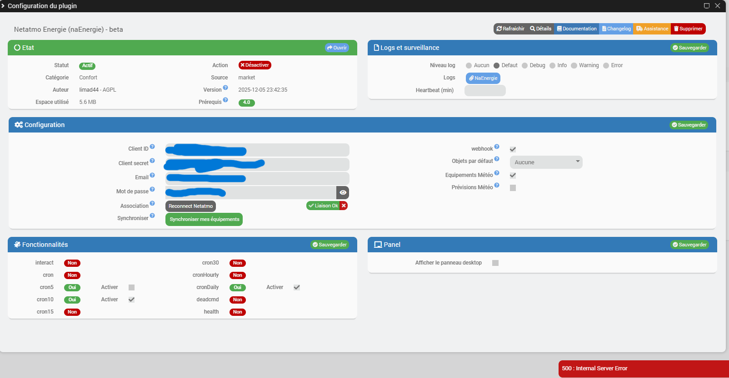Click Supprimer to delete the plugin
Screen dimensions: 729x378
[x=688, y=29]
